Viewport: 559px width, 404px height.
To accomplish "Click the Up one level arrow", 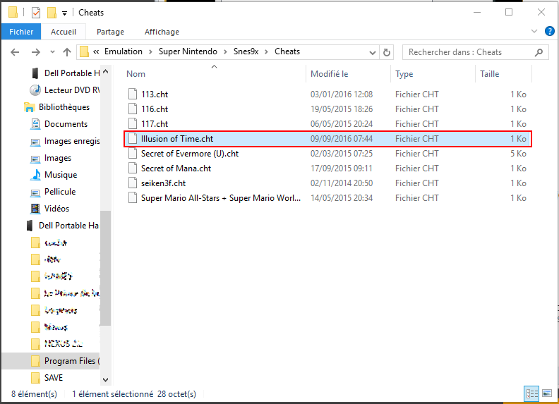I will [68, 52].
